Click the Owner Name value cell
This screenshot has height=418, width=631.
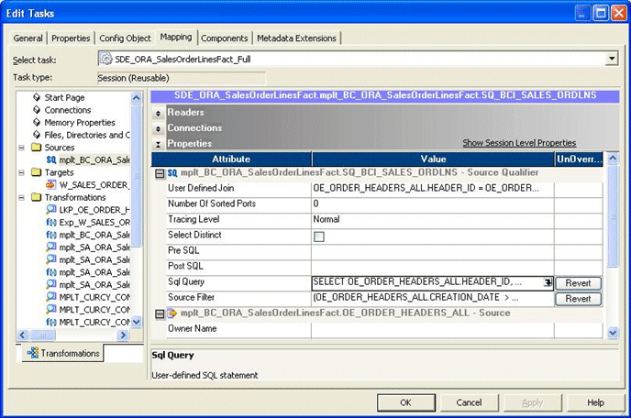click(433, 330)
